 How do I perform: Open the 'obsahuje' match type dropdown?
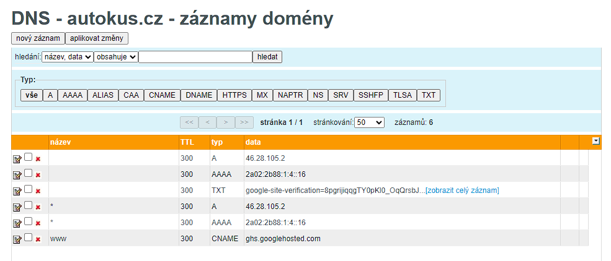[x=115, y=57]
